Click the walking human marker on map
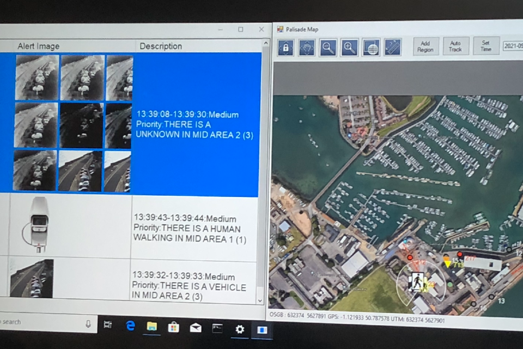This screenshot has width=523, height=349. 417,282
